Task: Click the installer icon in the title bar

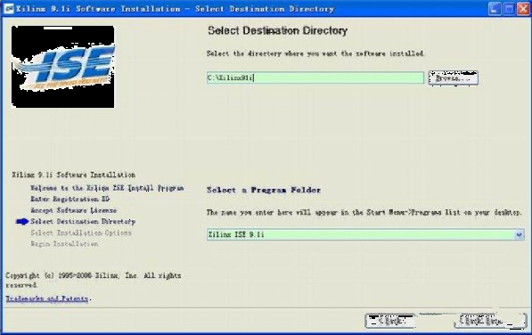Action: click(x=9, y=9)
